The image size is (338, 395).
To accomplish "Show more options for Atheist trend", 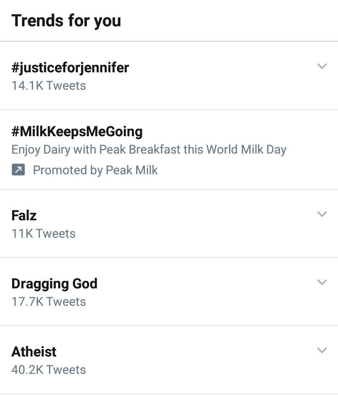I will (x=322, y=350).
